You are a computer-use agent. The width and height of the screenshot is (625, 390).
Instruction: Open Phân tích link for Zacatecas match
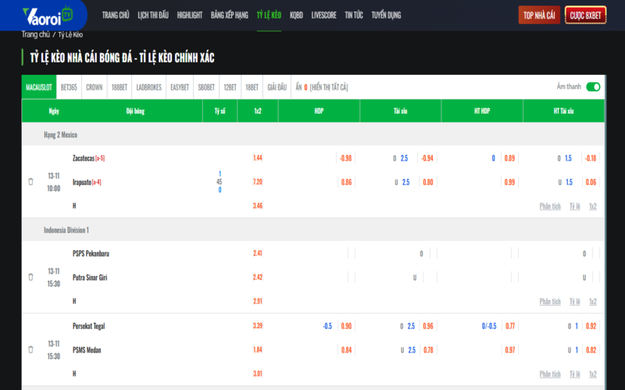(x=550, y=206)
